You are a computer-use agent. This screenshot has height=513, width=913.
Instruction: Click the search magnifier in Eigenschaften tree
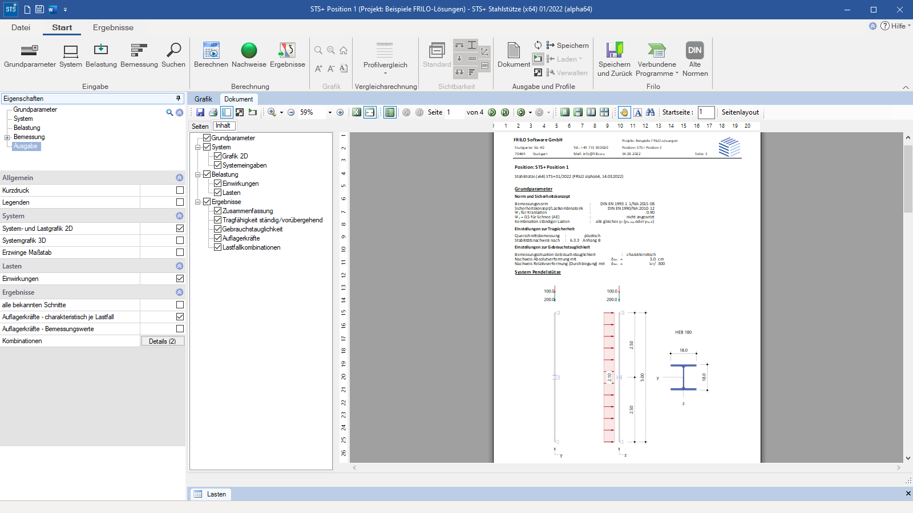coord(169,112)
